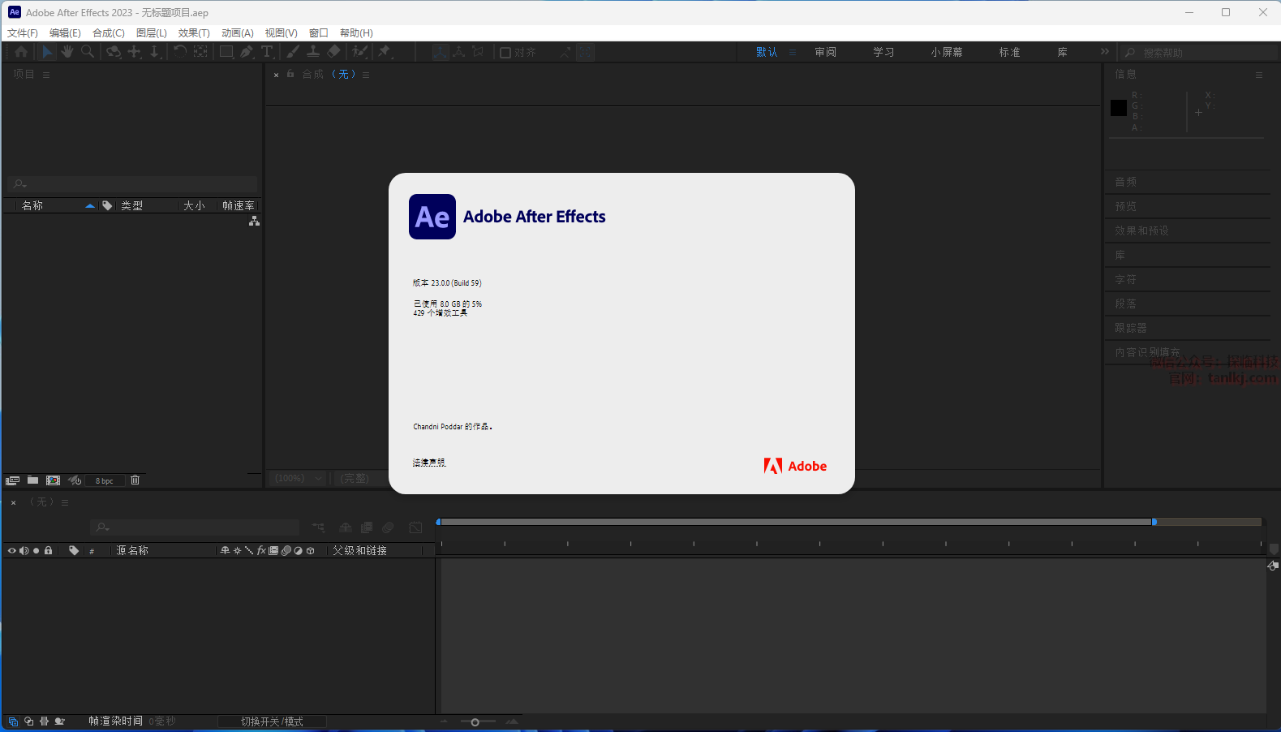Screen dimensions: 1281x732
Task: Select the Zoom magnifier tool
Action: pos(88,52)
